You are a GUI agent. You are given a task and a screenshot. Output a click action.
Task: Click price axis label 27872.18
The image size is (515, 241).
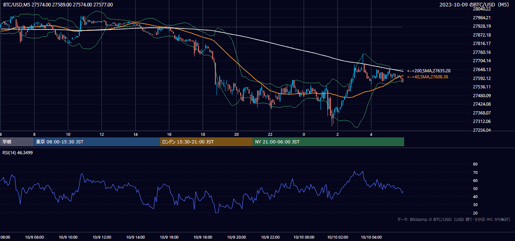click(482, 35)
